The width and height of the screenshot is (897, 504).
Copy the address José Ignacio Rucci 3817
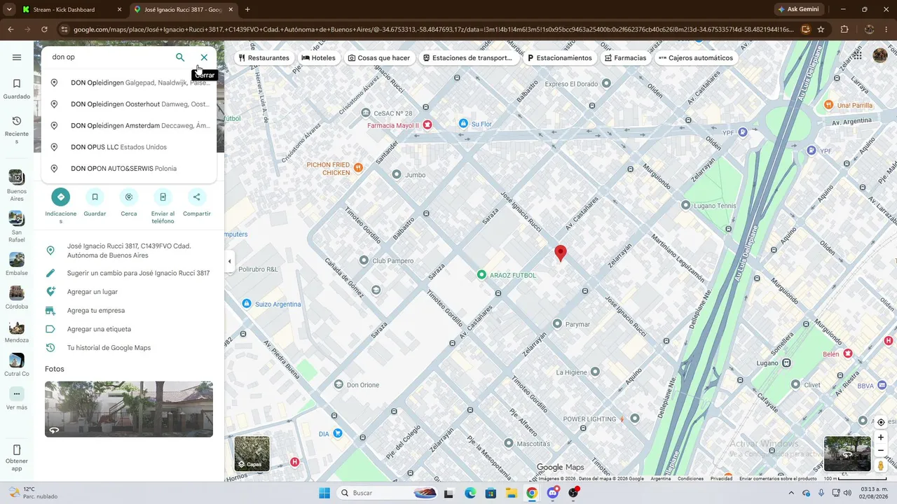click(129, 251)
